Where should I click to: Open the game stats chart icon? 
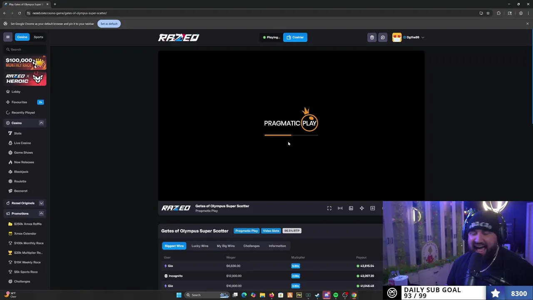pos(351,208)
